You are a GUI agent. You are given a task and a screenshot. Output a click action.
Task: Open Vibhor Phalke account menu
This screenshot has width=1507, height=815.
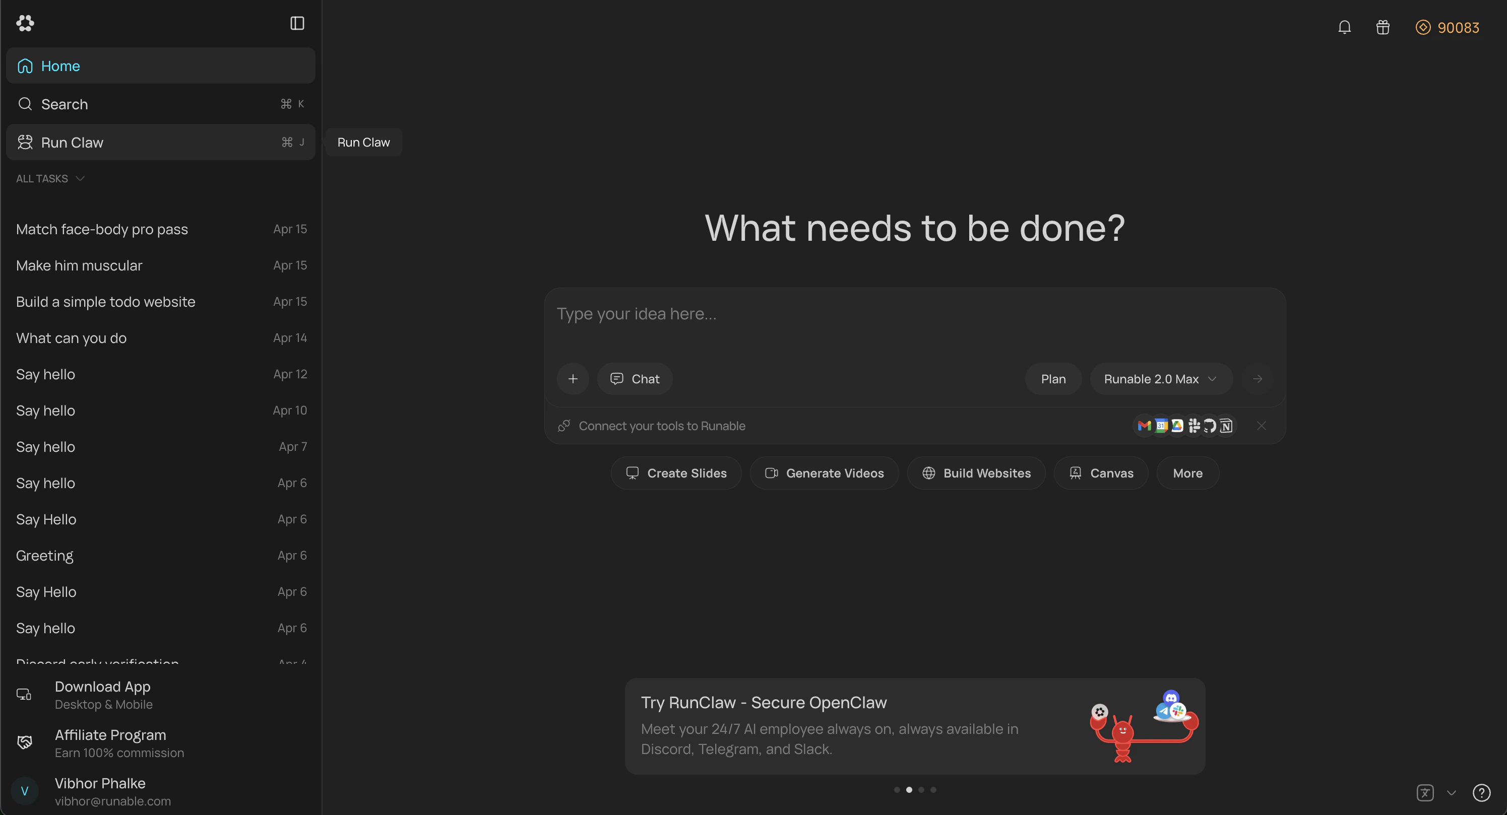(160, 792)
